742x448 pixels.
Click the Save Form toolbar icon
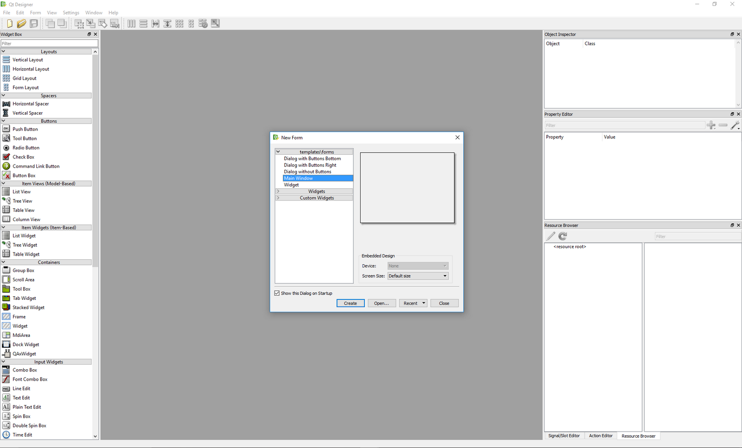point(33,23)
